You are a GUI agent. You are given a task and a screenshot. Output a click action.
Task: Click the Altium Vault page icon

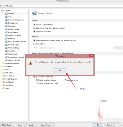tap(6, 54)
